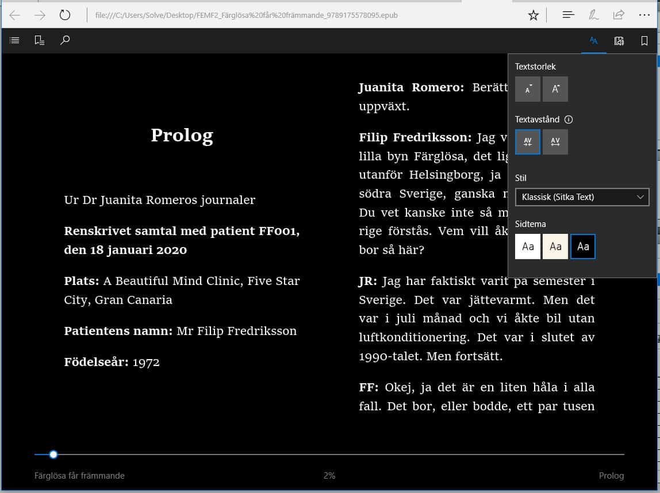
Task: Add page to favorites with star icon
Action: (534, 16)
